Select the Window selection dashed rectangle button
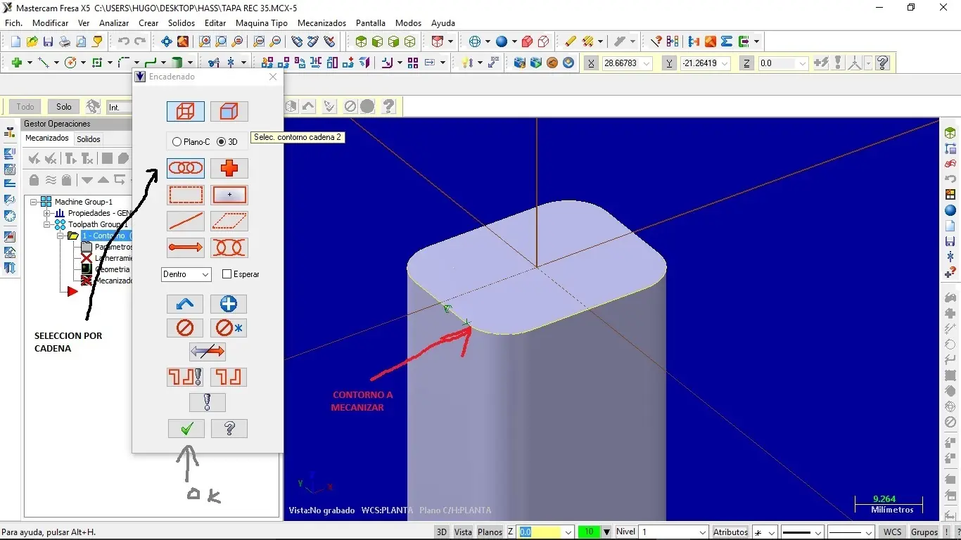 click(186, 195)
